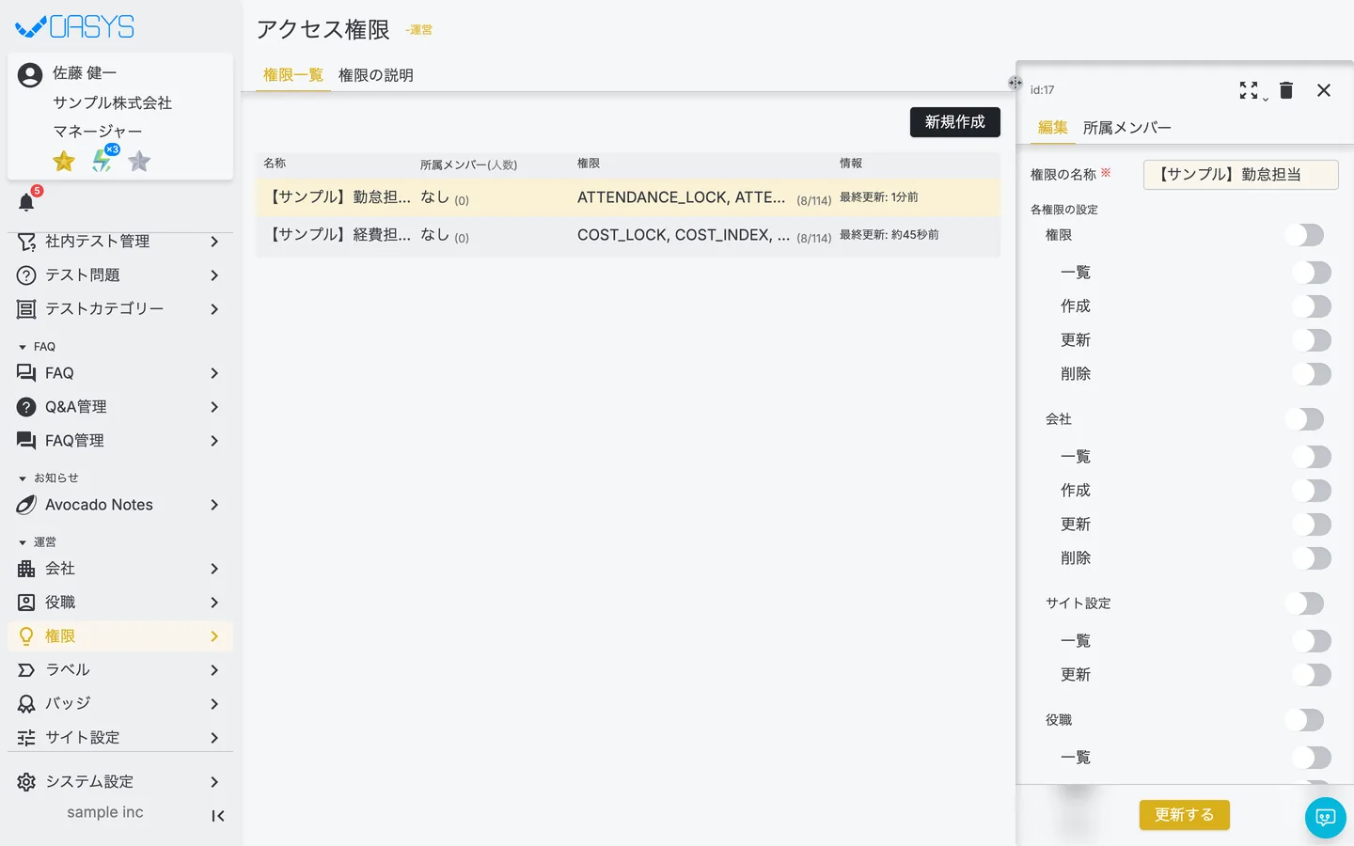The height and width of the screenshot is (846, 1354).
Task: Toggle the 会社 group switch
Action: point(1305,419)
